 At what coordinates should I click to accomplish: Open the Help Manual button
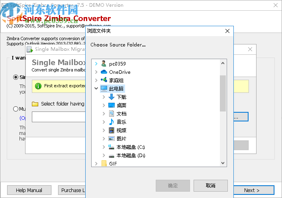click(x=29, y=190)
